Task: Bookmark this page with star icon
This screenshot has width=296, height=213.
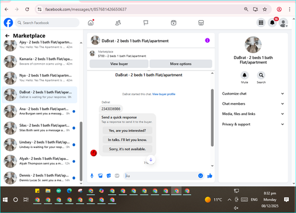Action: 265,9
